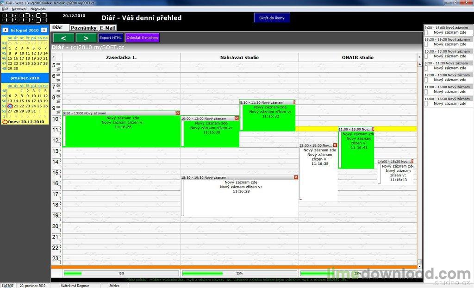Select 24 December in the prosinec calendar
Screen dimensions: 474x288
(33, 106)
